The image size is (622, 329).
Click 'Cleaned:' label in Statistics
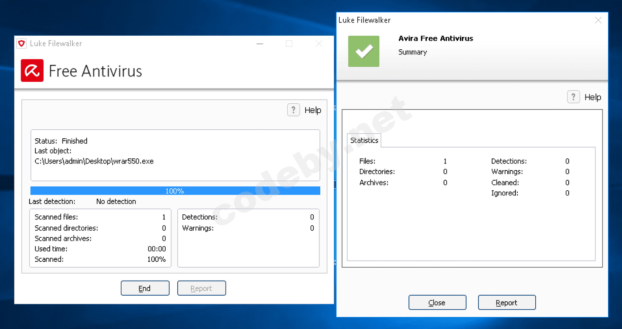click(x=505, y=183)
